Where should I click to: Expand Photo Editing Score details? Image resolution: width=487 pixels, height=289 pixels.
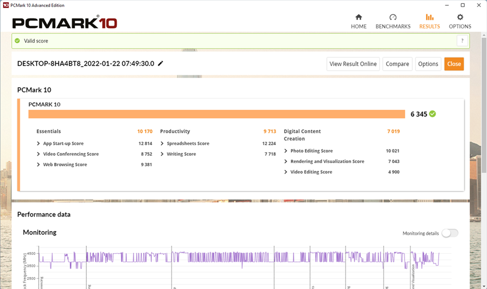tap(286, 151)
